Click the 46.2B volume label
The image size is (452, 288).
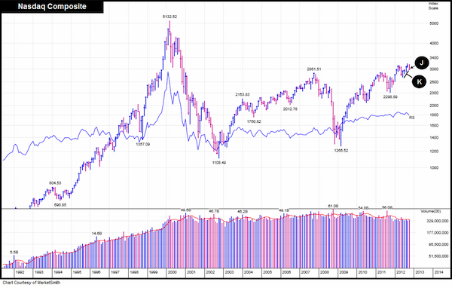(243, 212)
